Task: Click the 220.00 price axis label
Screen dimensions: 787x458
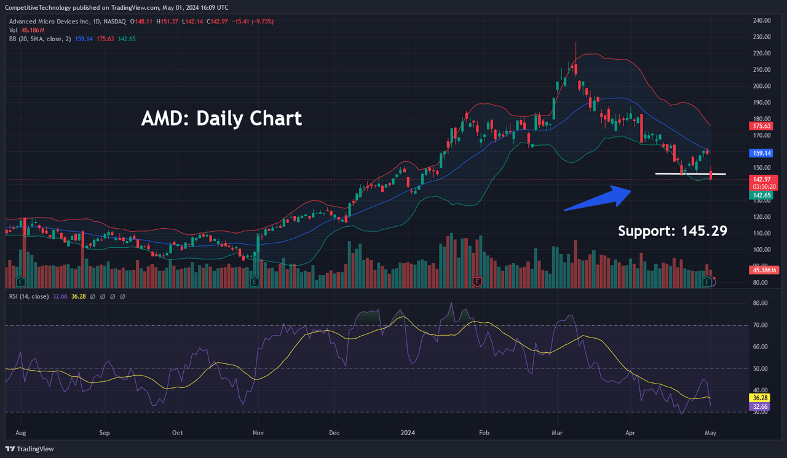Action: coord(761,53)
